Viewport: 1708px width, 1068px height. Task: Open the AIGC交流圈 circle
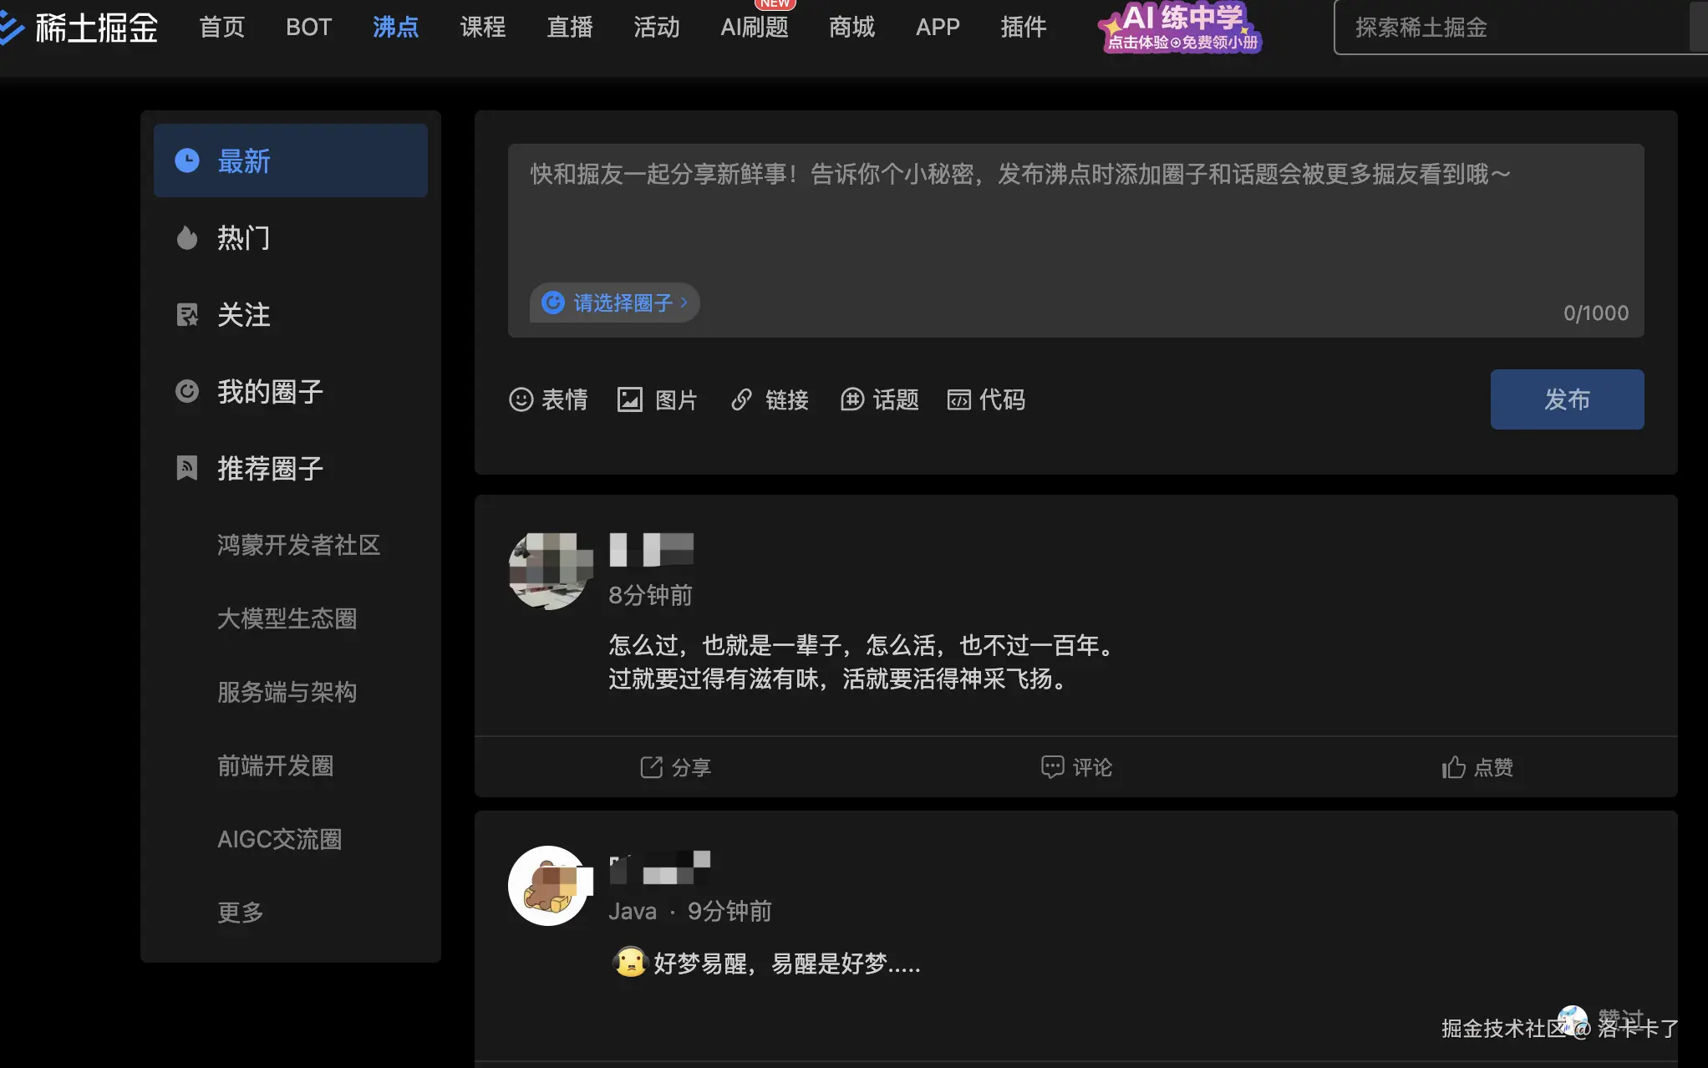pyautogui.click(x=280, y=839)
